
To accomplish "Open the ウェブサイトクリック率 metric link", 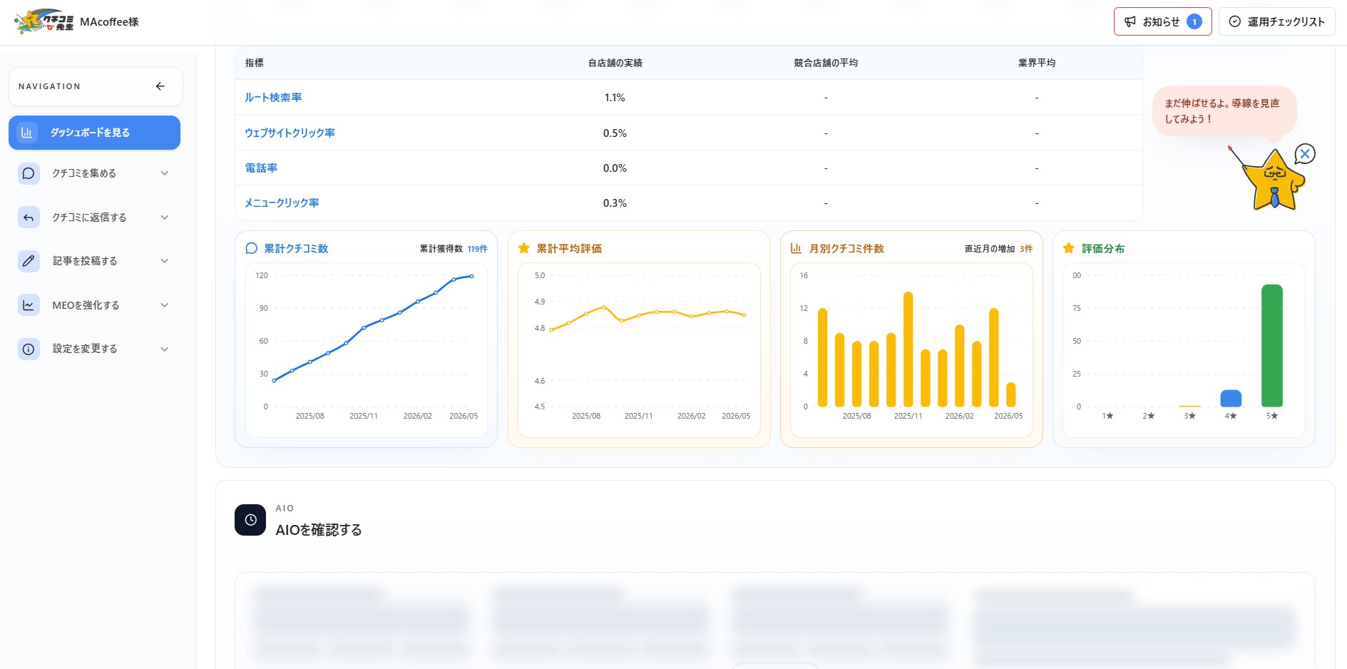I will tap(290, 133).
